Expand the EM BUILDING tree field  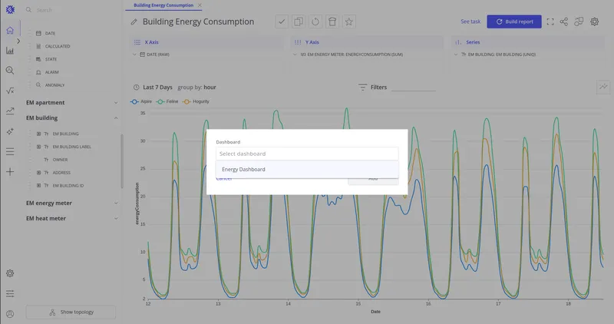(x=38, y=134)
